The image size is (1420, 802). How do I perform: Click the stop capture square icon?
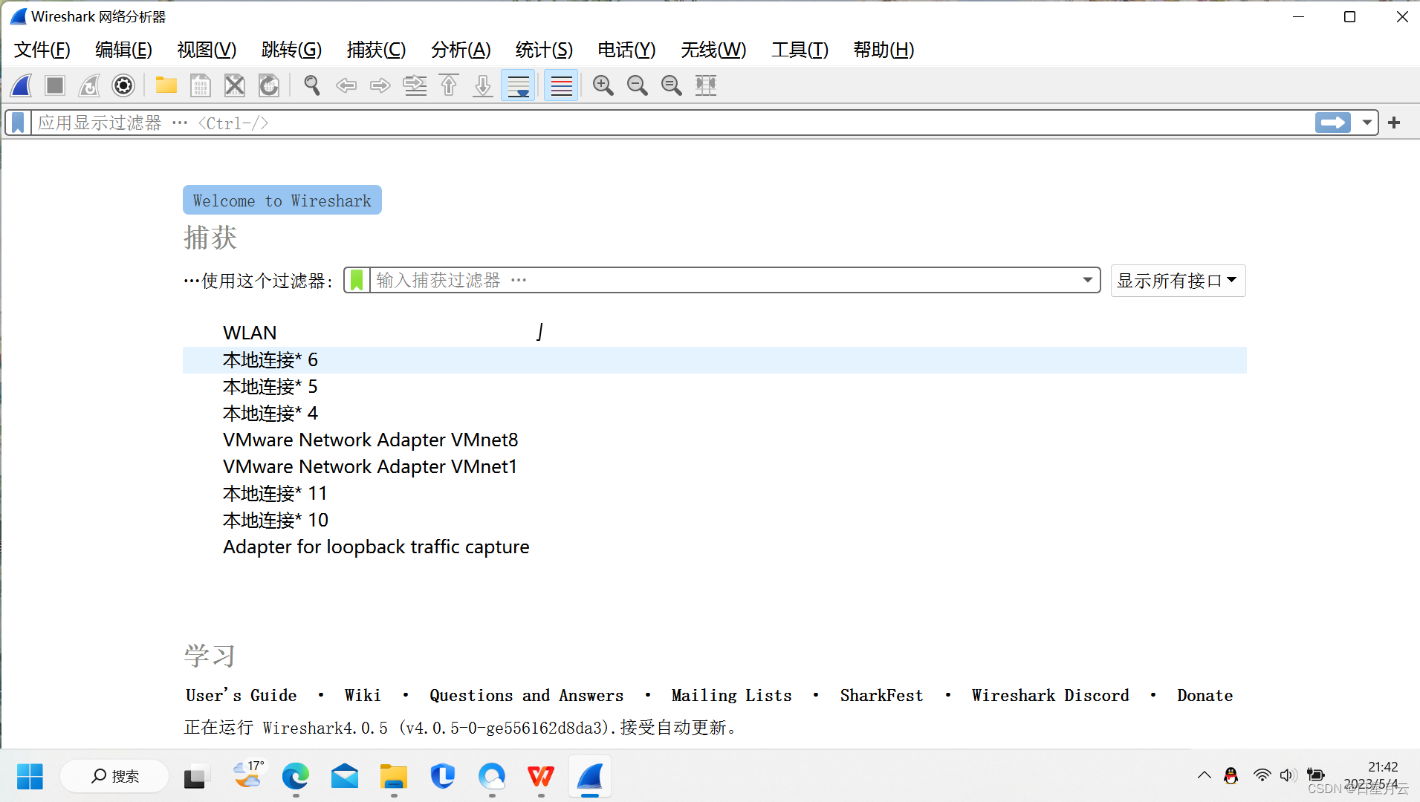click(x=55, y=85)
